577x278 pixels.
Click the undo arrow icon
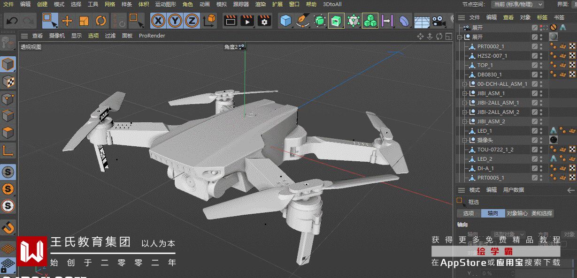pos(12,21)
